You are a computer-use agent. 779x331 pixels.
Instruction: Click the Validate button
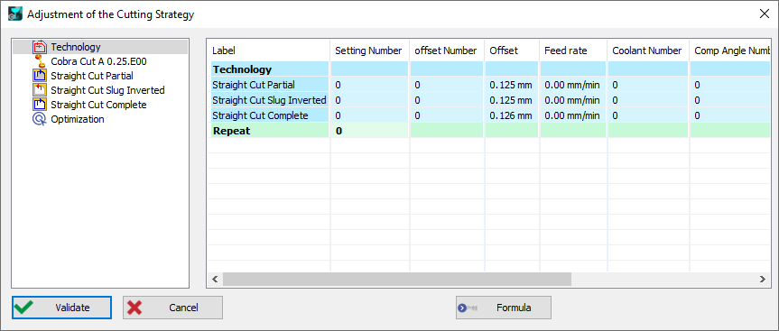pyautogui.click(x=61, y=308)
